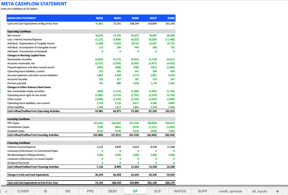Select the Dividend Payments label

pos(18,163)
